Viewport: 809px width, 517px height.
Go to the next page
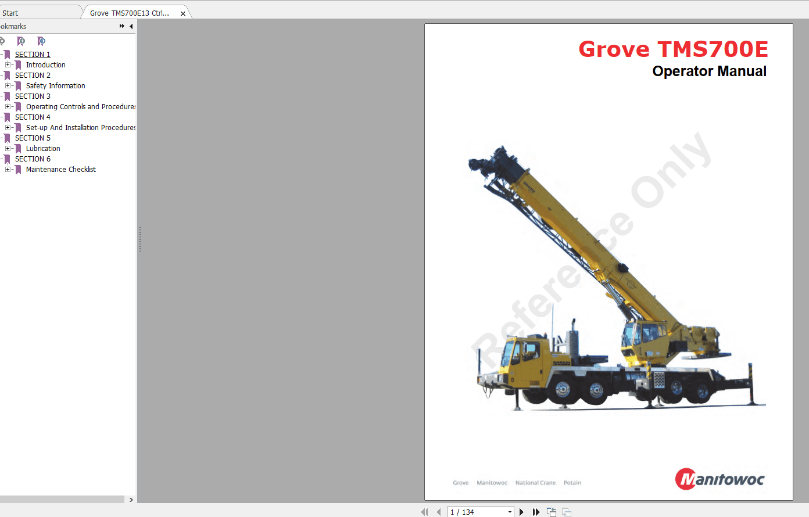point(521,512)
